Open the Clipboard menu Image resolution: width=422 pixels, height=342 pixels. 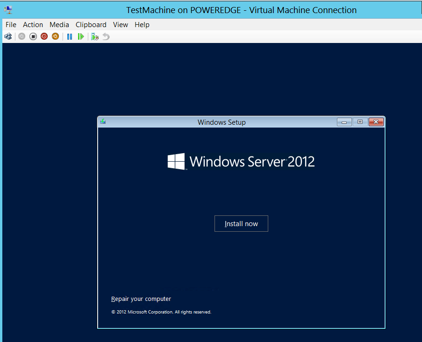tap(91, 25)
